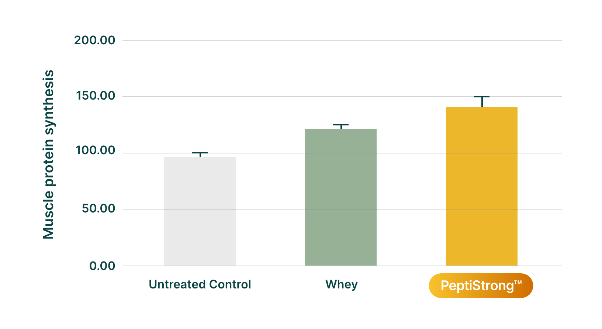Click the error bar above Whey bar
The height and width of the screenshot is (329, 602).
[x=341, y=127]
